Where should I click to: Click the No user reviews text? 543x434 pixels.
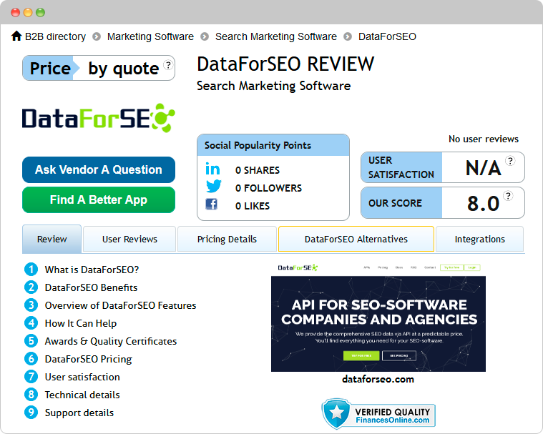pyautogui.click(x=484, y=139)
